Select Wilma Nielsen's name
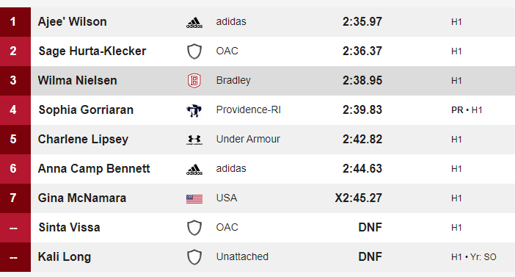The height and width of the screenshot is (277, 515). (x=78, y=80)
